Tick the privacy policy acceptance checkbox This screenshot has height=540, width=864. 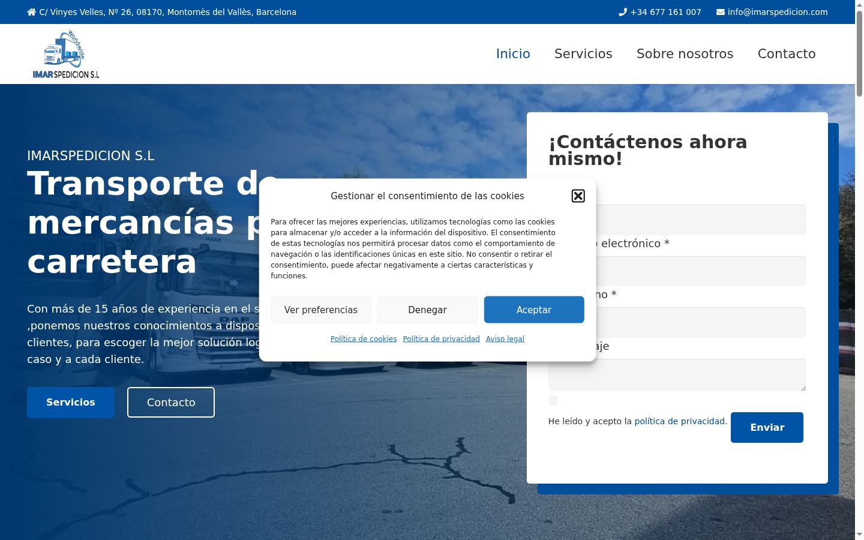pyautogui.click(x=553, y=401)
